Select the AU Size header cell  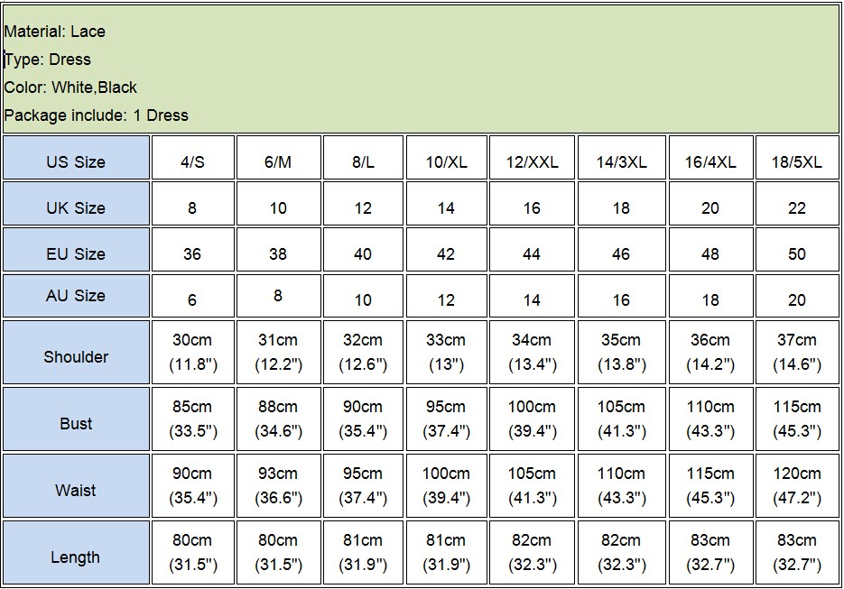pyautogui.click(x=76, y=296)
